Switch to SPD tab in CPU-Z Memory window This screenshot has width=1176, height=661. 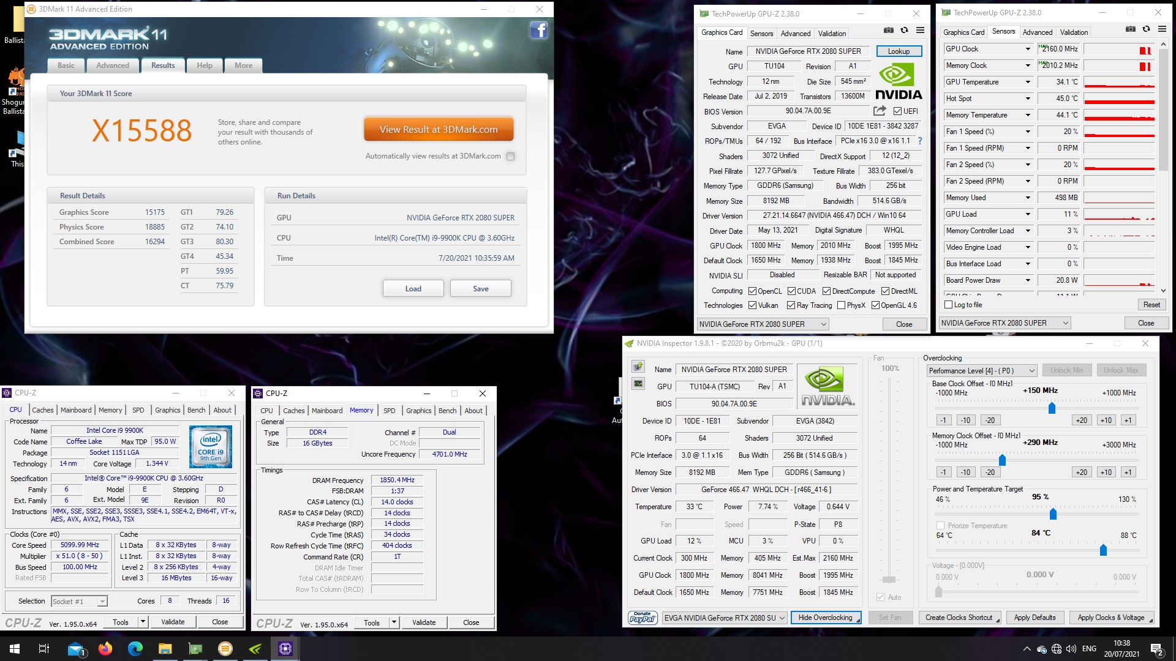click(x=389, y=411)
